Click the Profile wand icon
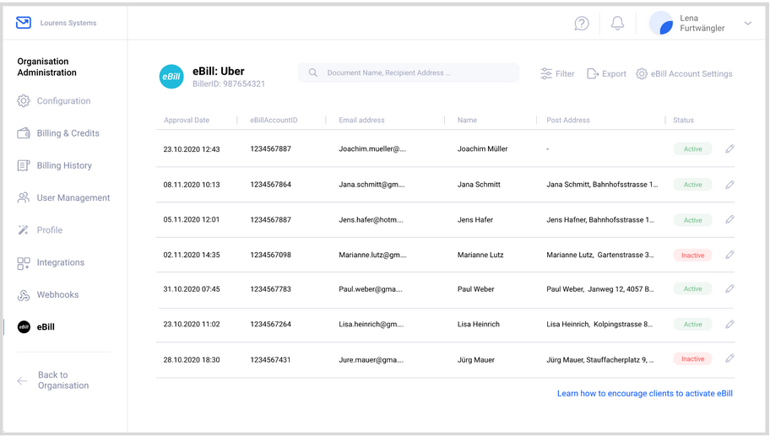Image resolution: width=770 pixels, height=436 pixels. (24, 230)
